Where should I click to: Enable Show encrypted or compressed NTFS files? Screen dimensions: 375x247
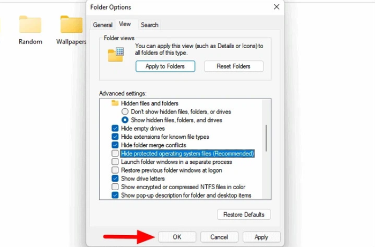pyautogui.click(x=115, y=187)
